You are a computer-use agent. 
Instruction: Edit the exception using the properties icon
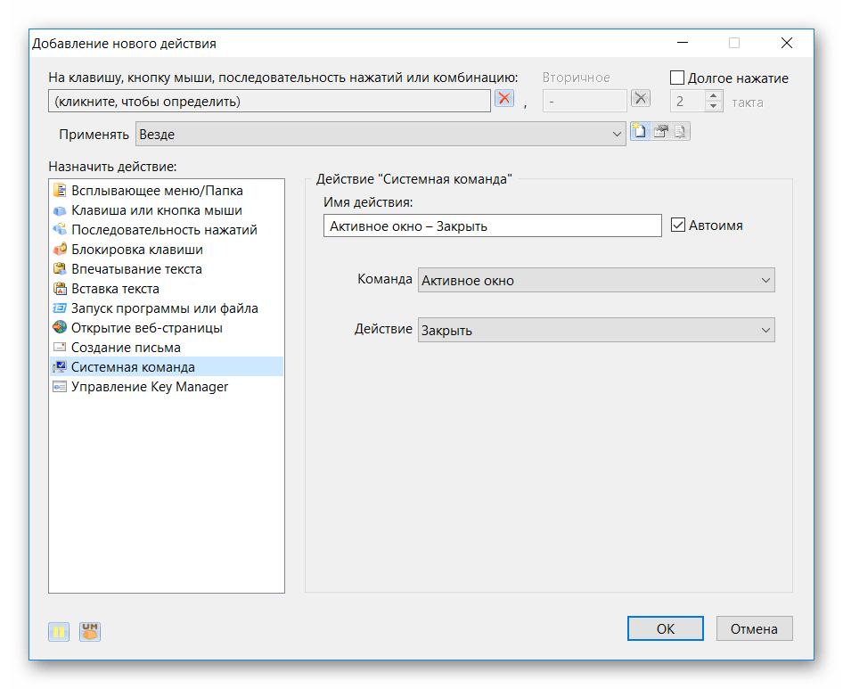click(660, 131)
